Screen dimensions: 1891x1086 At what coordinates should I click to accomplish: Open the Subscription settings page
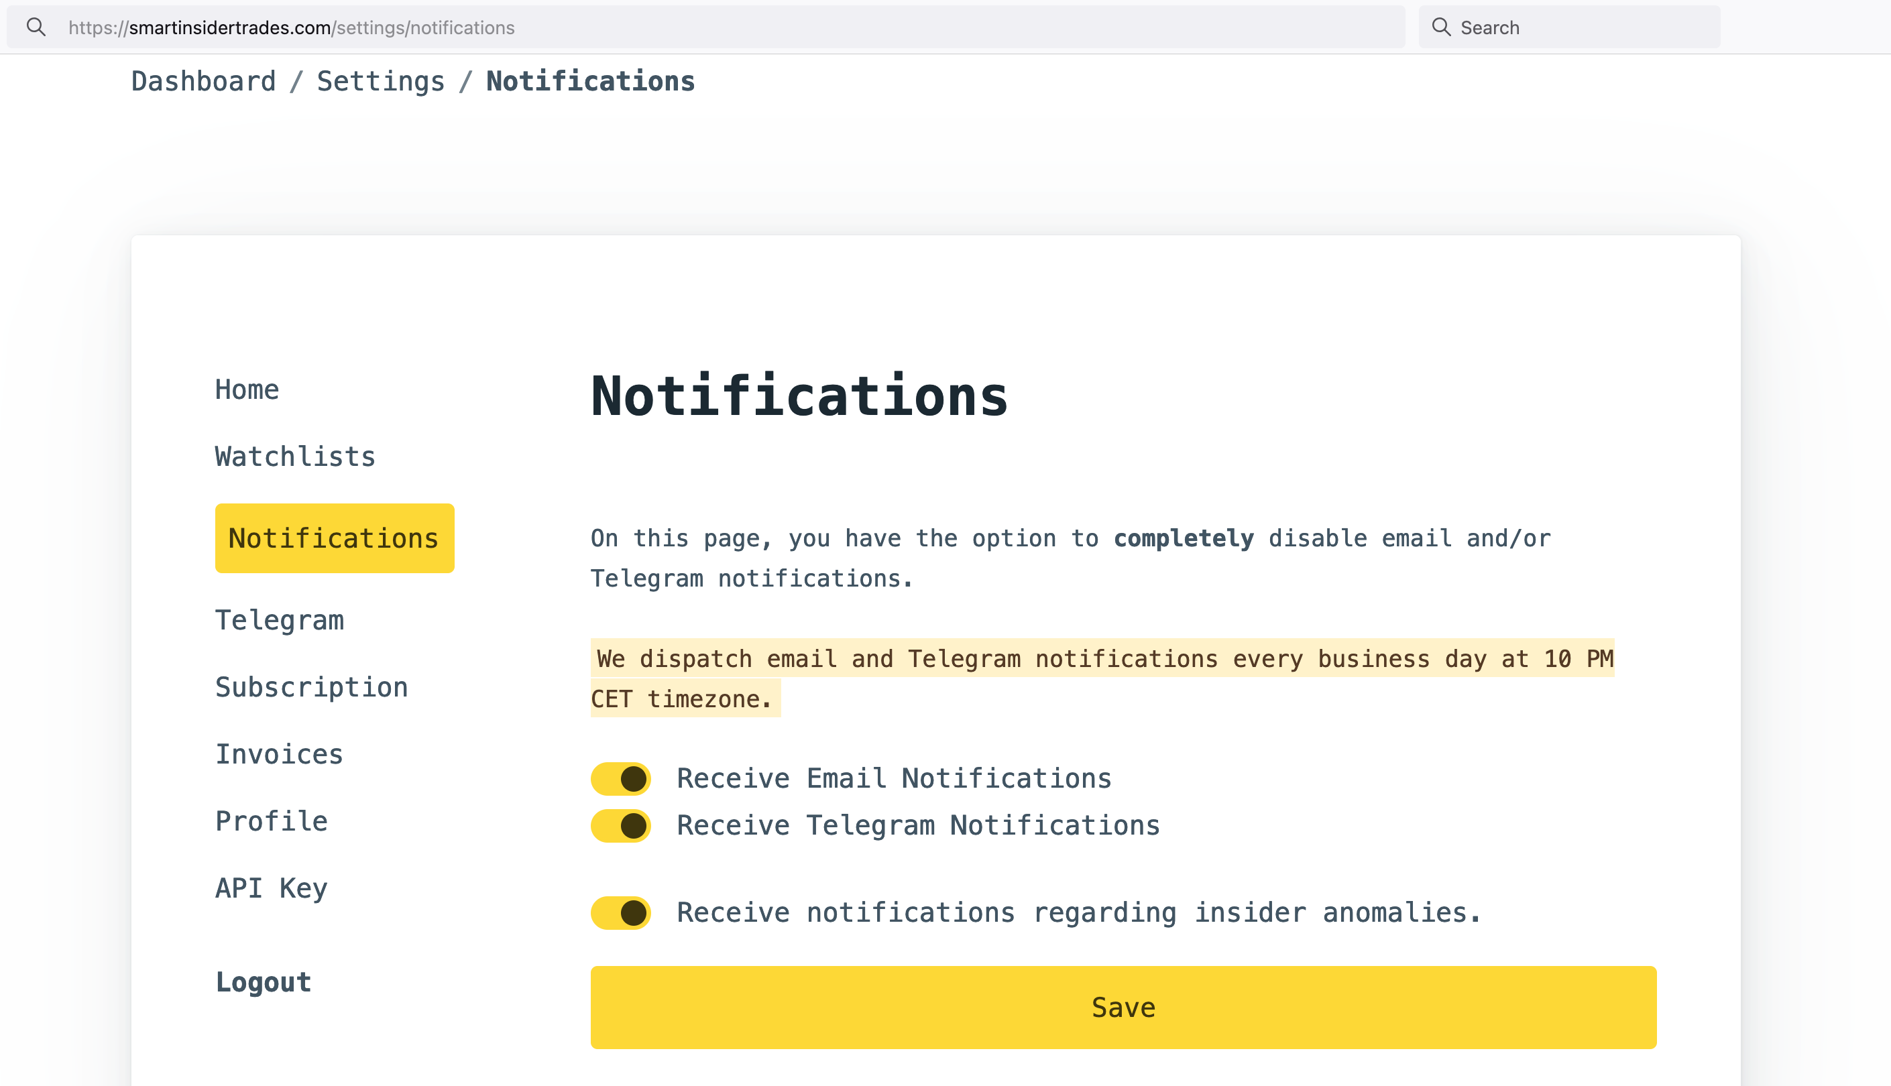312,688
